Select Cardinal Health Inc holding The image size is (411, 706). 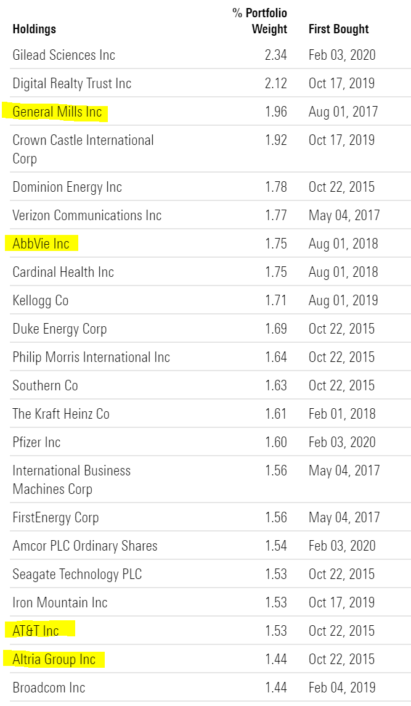pos(63,272)
